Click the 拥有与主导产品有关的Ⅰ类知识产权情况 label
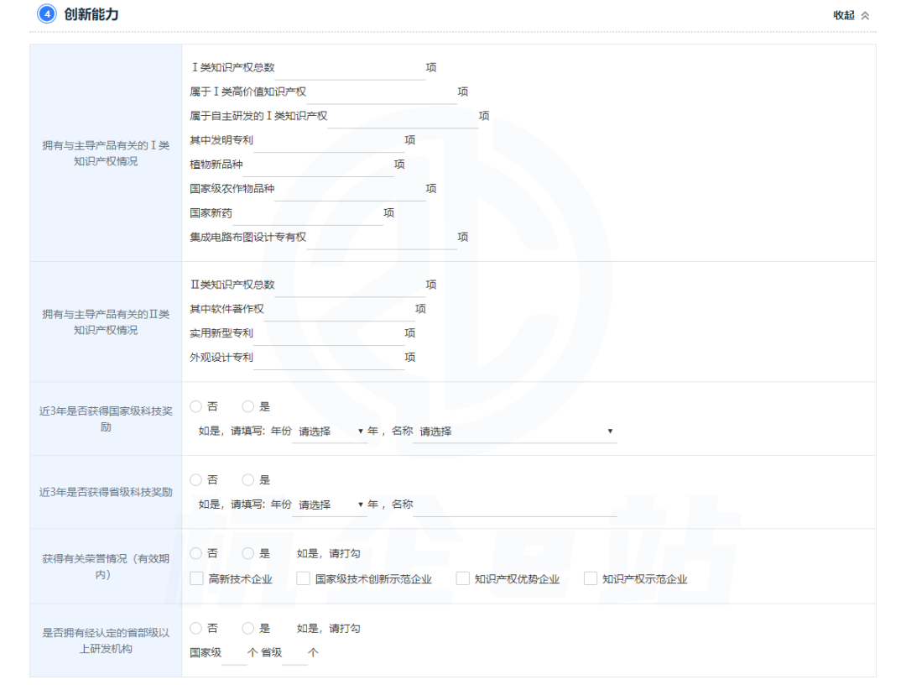This screenshot has width=906, height=685. click(x=106, y=154)
